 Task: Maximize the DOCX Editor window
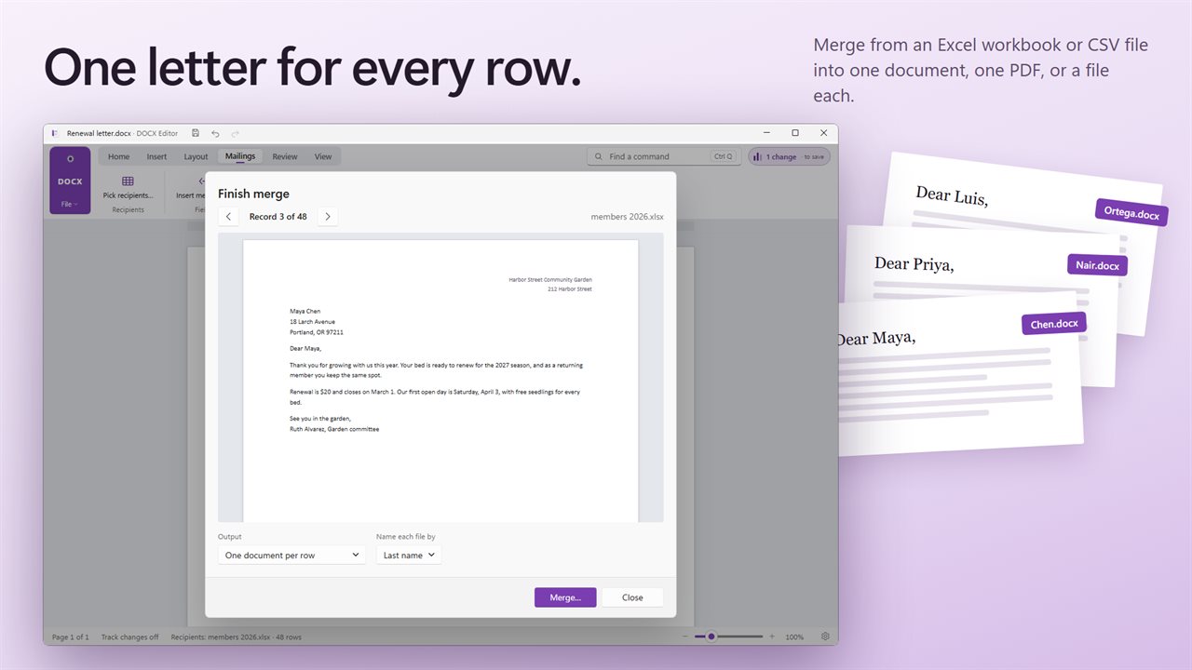click(x=795, y=133)
